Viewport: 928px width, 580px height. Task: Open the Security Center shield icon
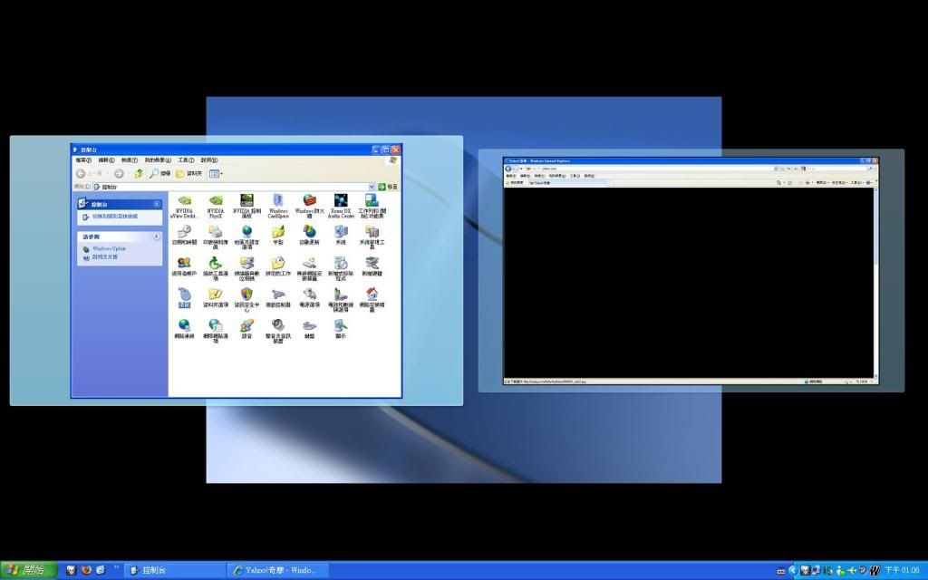pos(246,295)
